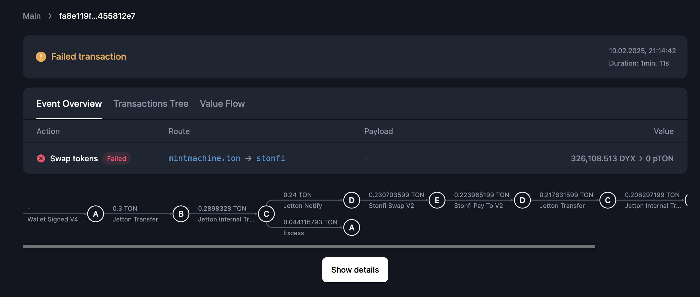
Task: Navigate back via the Main breadcrumb
Action: [31, 16]
